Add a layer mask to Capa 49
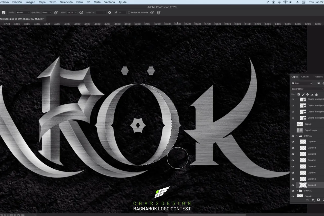 318,200
